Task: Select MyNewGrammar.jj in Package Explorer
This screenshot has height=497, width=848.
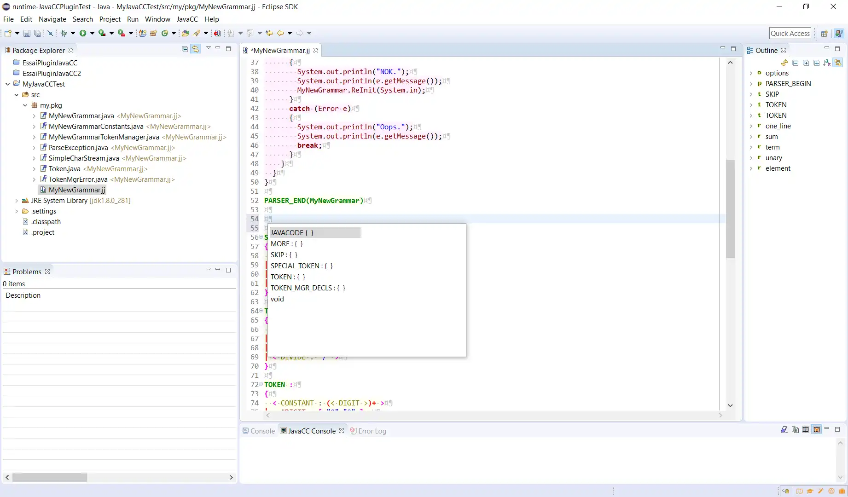Action: (x=77, y=190)
